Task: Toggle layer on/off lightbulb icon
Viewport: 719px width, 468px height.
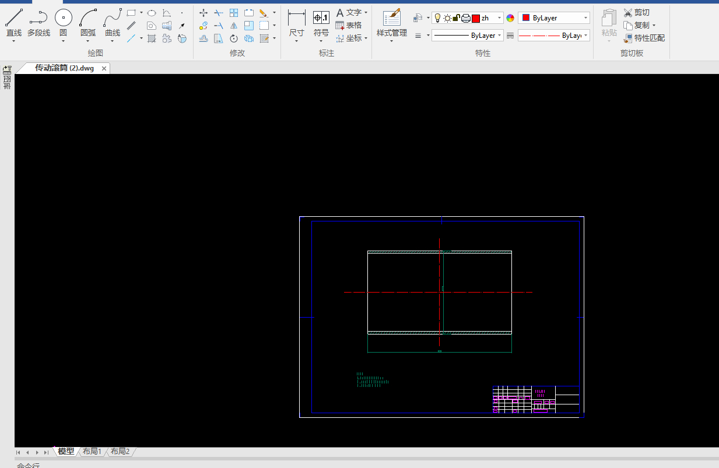Action: (437, 18)
